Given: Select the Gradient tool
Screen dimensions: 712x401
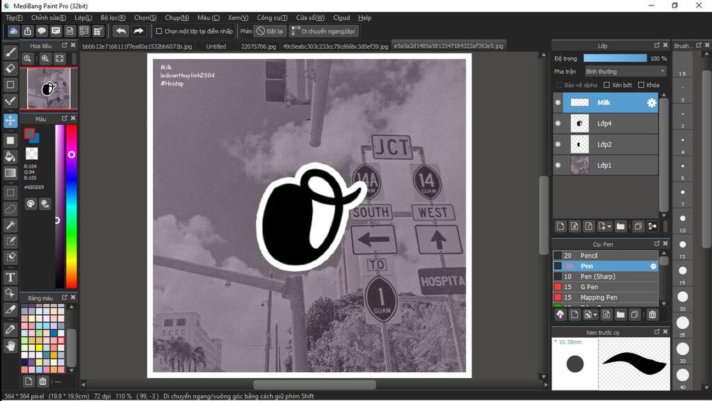Looking at the screenshot, I should pos(10,173).
